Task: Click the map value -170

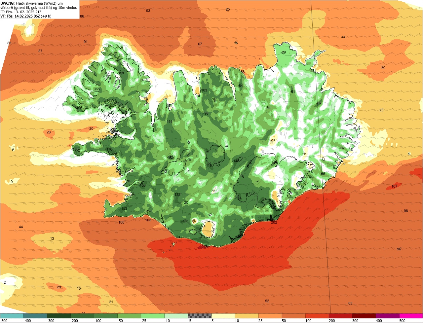Action: [108, 150]
